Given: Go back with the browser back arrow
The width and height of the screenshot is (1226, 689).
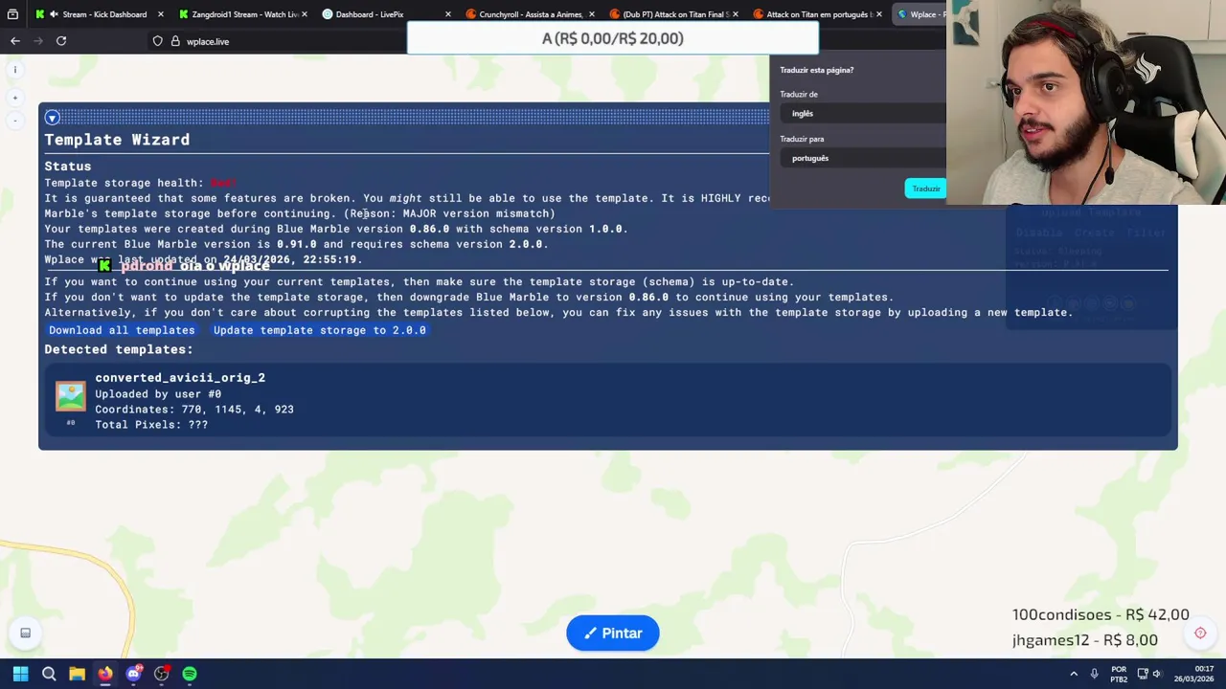Looking at the screenshot, I should click(15, 41).
